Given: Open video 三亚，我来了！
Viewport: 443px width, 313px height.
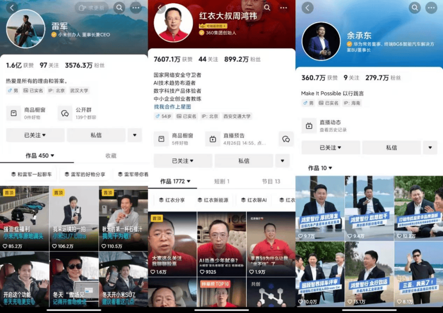Looking at the screenshot, I should tap(419, 274).
